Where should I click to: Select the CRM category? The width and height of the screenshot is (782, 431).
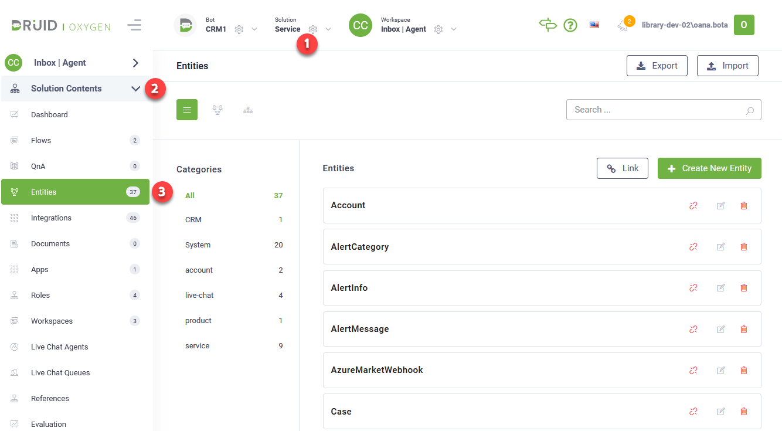click(x=234, y=219)
